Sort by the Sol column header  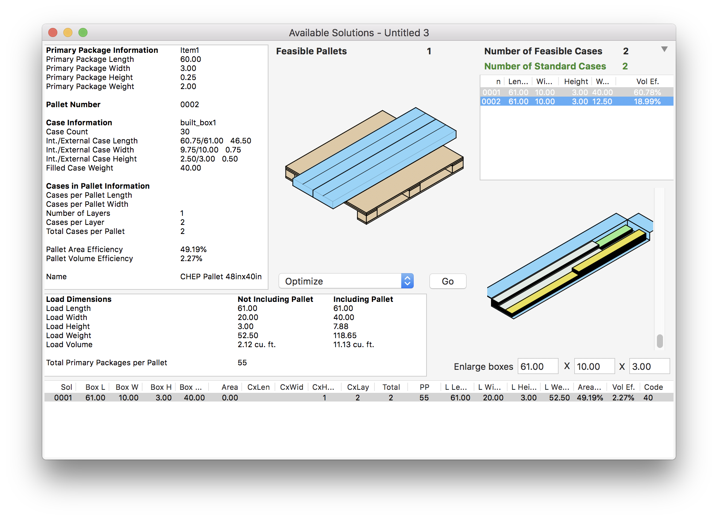tap(66, 387)
